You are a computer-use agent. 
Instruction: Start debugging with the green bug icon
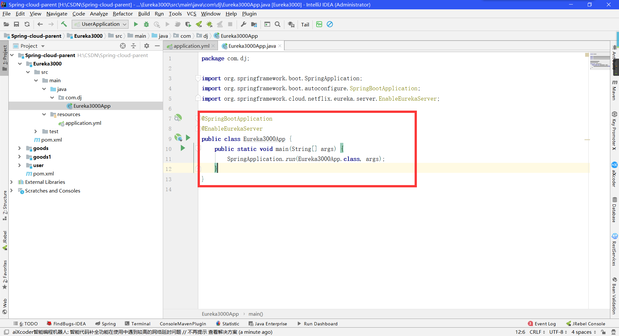tap(146, 24)
